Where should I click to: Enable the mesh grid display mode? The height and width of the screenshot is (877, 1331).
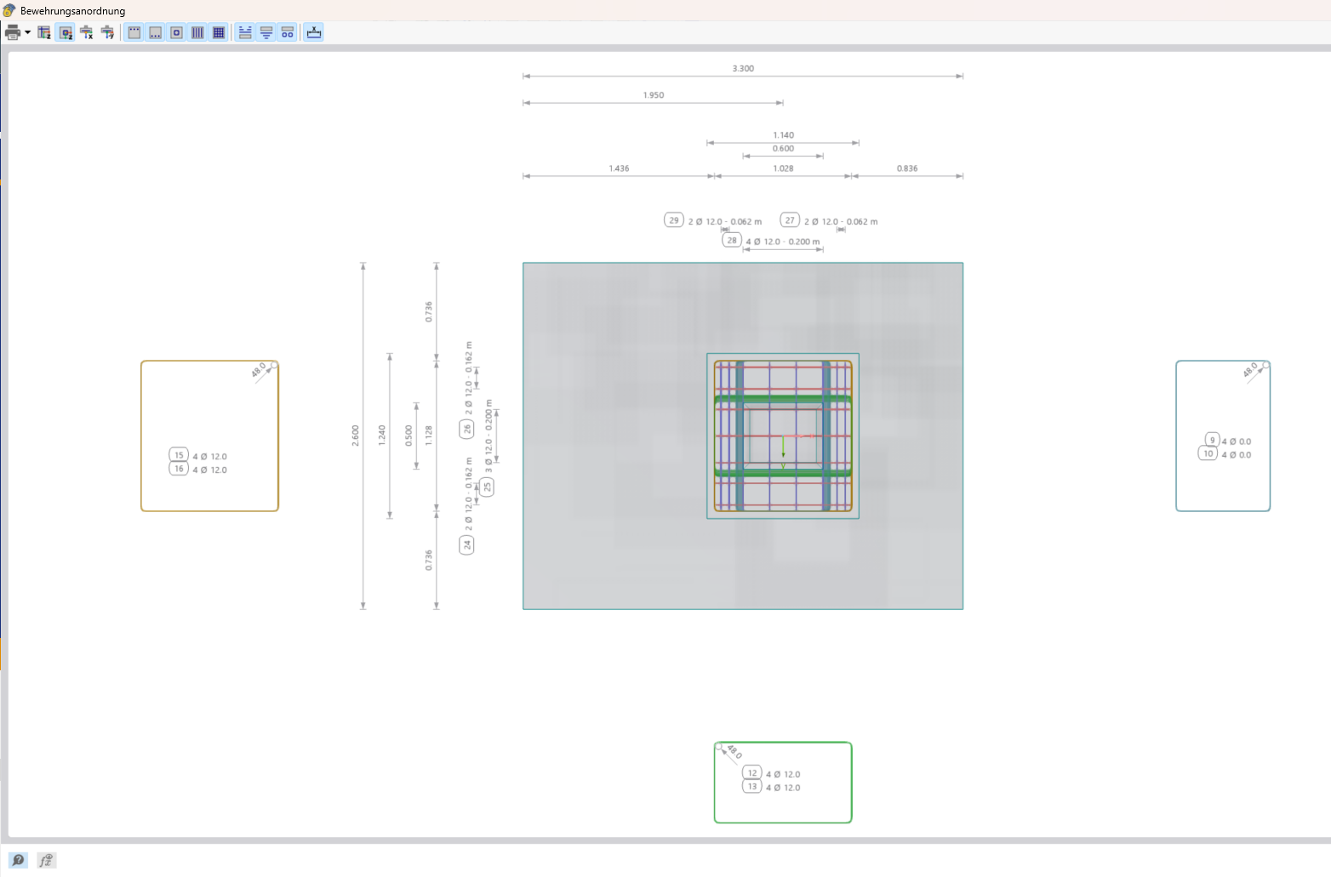click(x=219, y=32)
